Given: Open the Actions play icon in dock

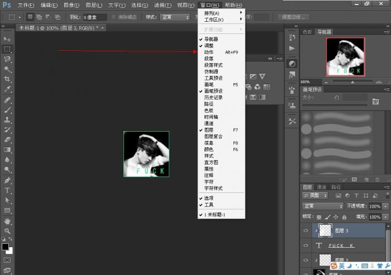Looking at the screenshot, I should pos(292,49).
